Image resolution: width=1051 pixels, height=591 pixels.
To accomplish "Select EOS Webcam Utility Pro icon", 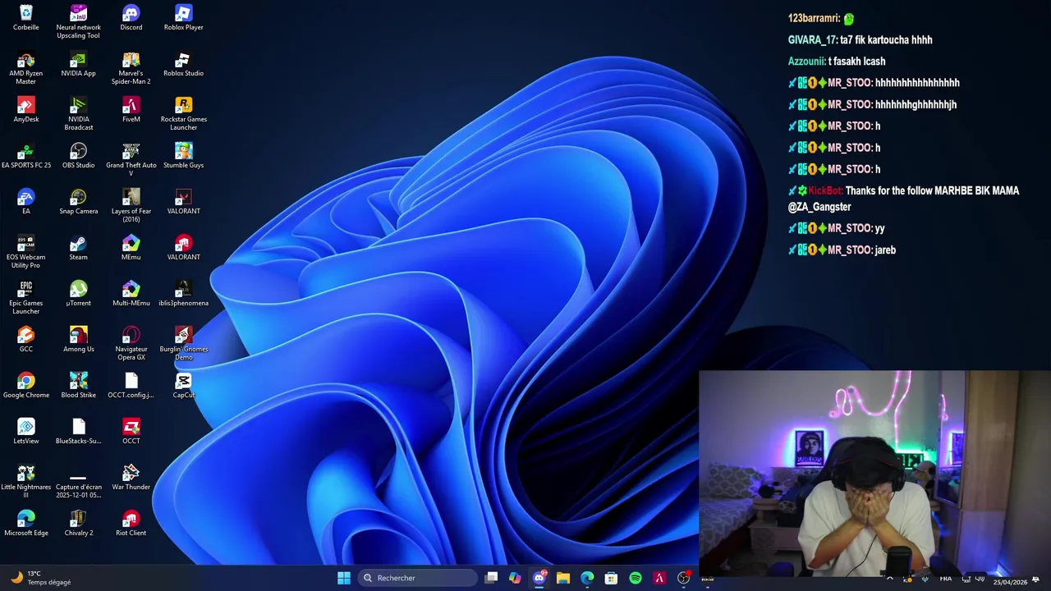I will coord(26,252).
